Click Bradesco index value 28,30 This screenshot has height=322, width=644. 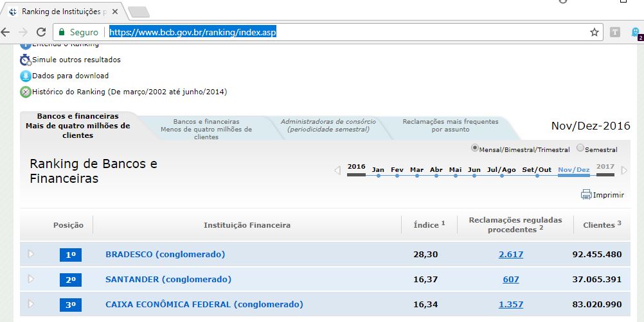pyautogui.click(x=425, y=255)
